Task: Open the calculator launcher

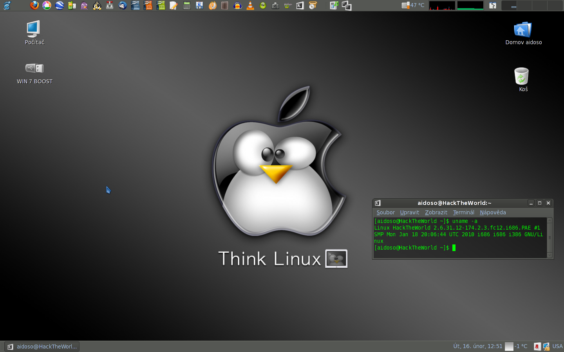Action: click(187, 5)
